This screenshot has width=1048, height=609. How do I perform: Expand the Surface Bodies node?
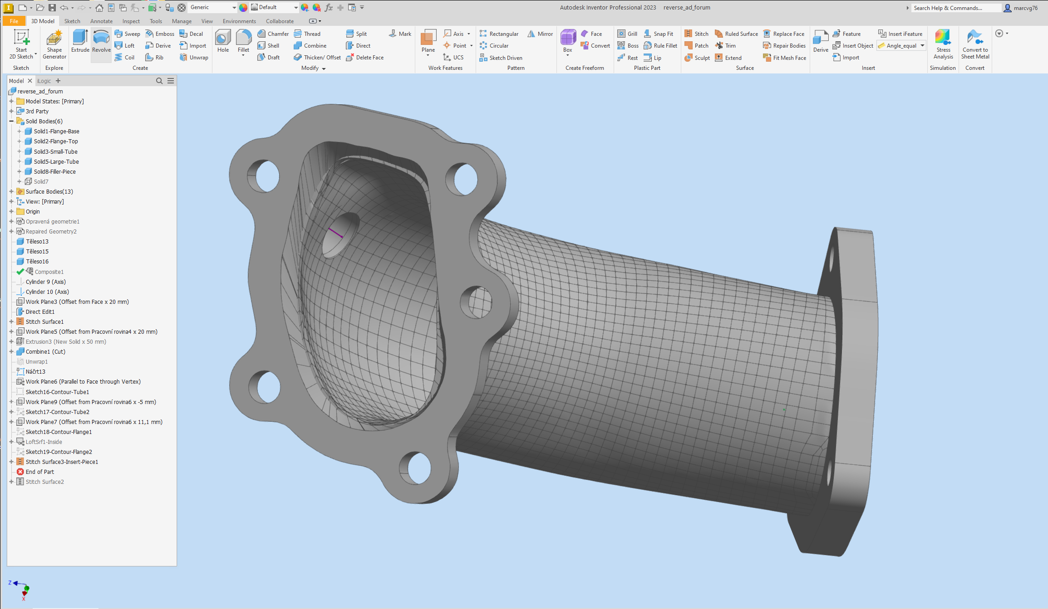(x=11, y=191)
